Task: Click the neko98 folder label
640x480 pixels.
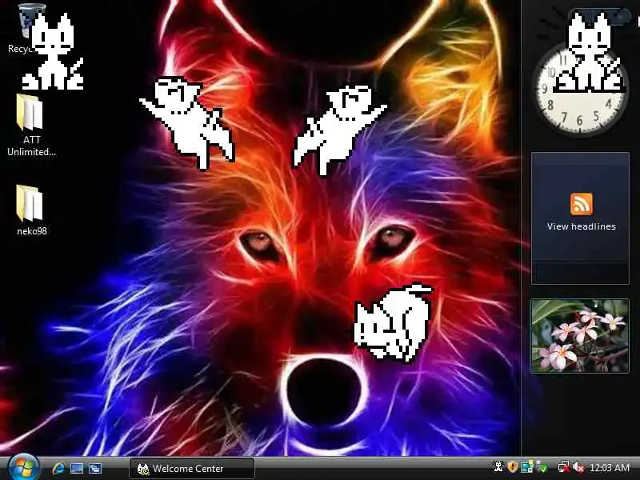Action: (32, 231)
